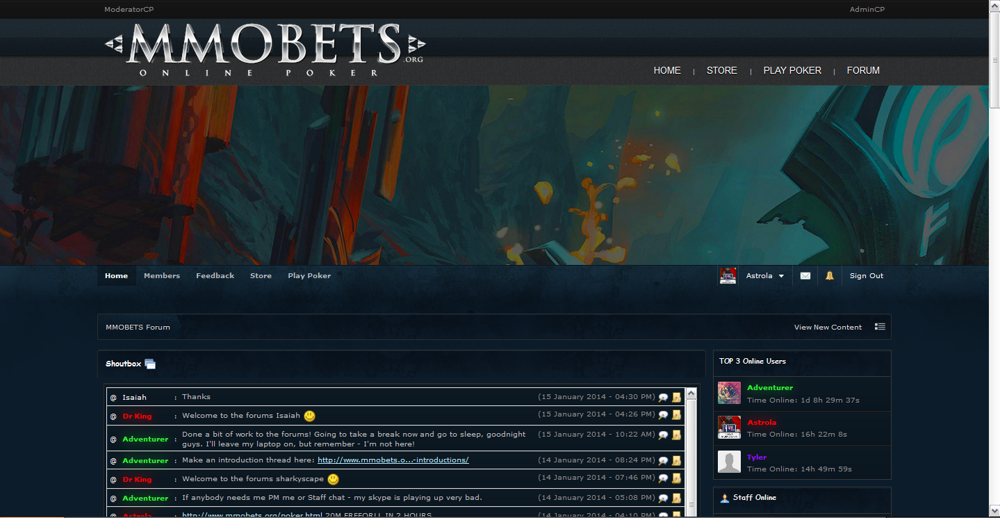
Task: Edit Isaiah's 'Thanks' shout via bubble icon
Action: pyautogui.click(x=663, y=398)
